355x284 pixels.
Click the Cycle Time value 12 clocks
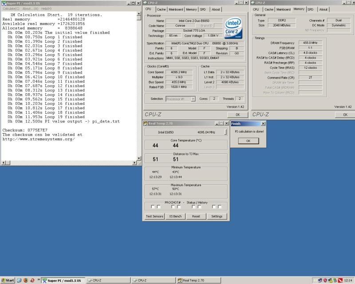(x=310, y=68)
